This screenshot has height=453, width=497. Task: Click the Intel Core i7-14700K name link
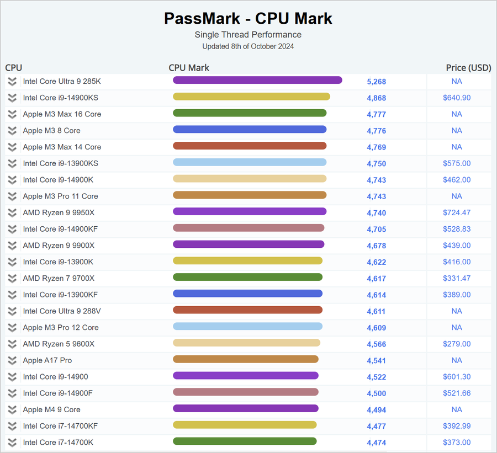58,443
